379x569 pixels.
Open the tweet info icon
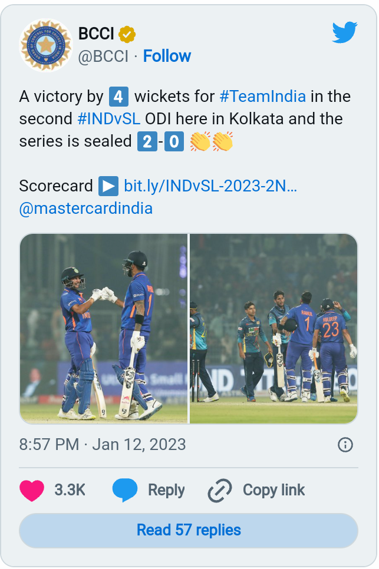(345, 444)
